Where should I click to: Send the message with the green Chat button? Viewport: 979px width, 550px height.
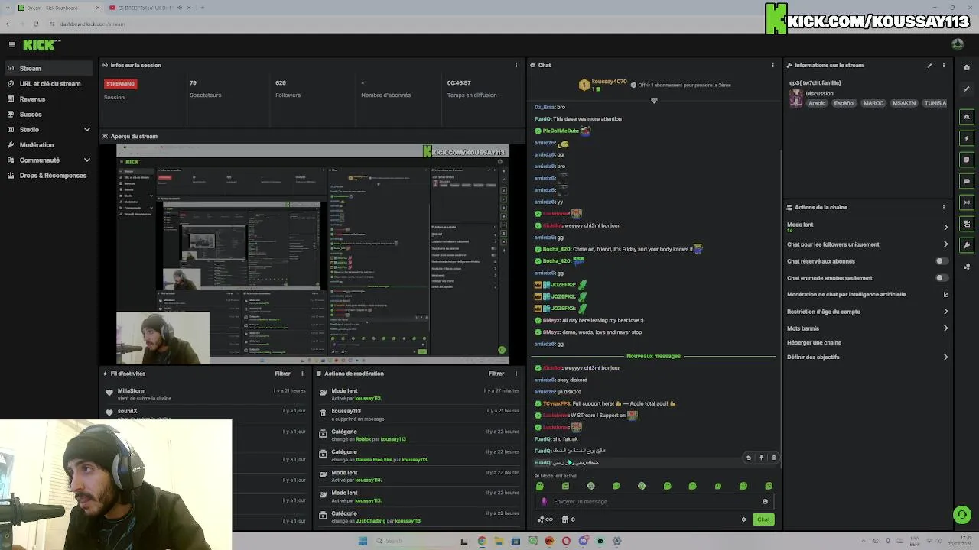[x=763, y=519]
